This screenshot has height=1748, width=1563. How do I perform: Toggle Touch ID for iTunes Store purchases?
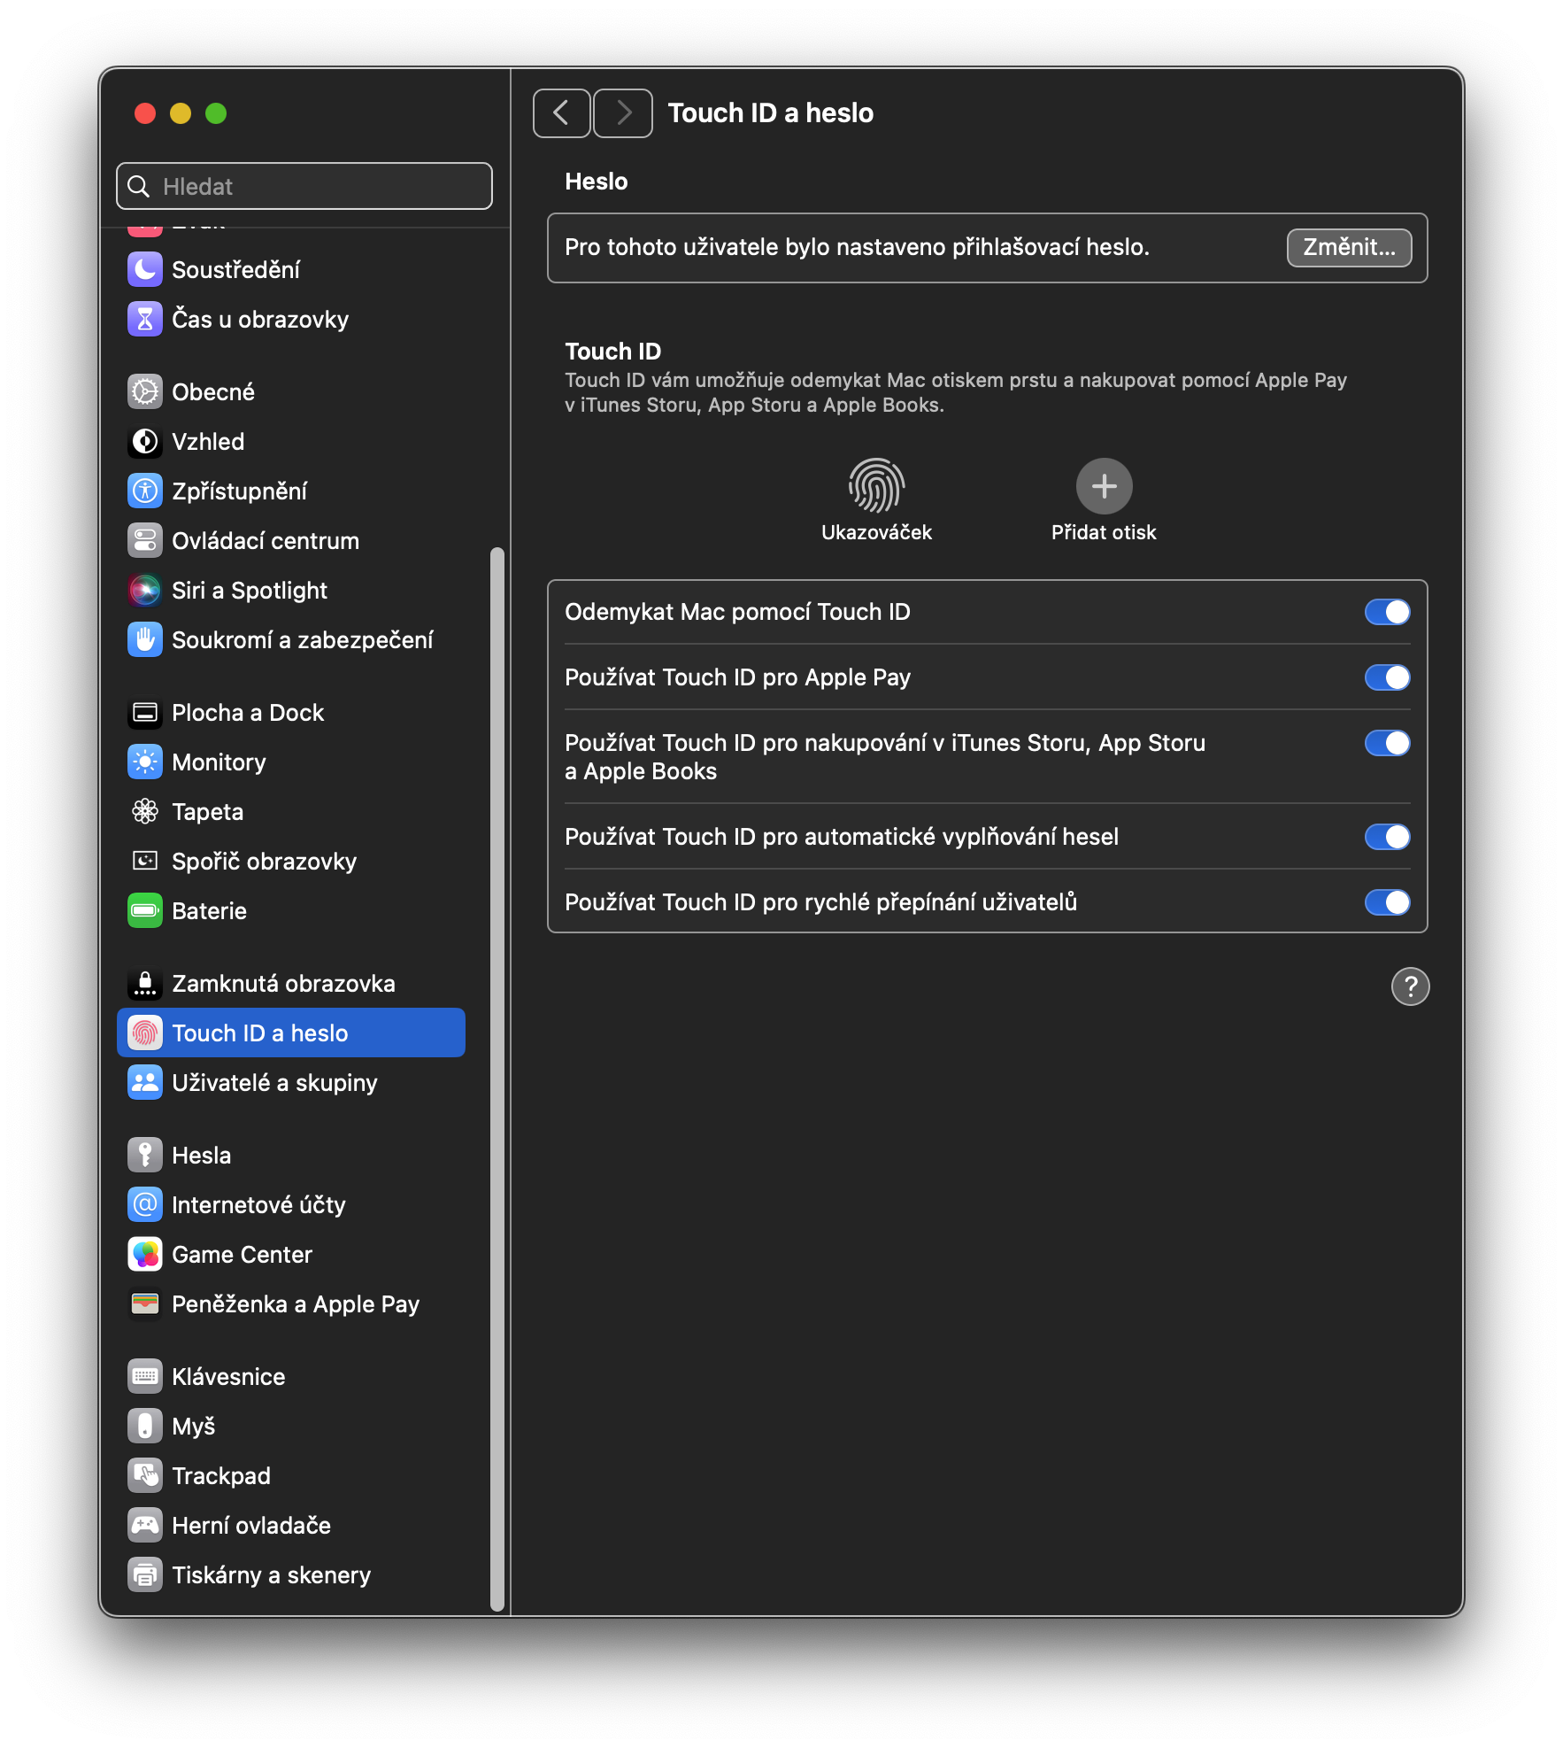[x=1387, y=743]
